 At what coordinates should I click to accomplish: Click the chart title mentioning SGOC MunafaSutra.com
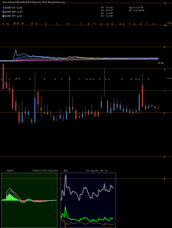click(34, 2)
